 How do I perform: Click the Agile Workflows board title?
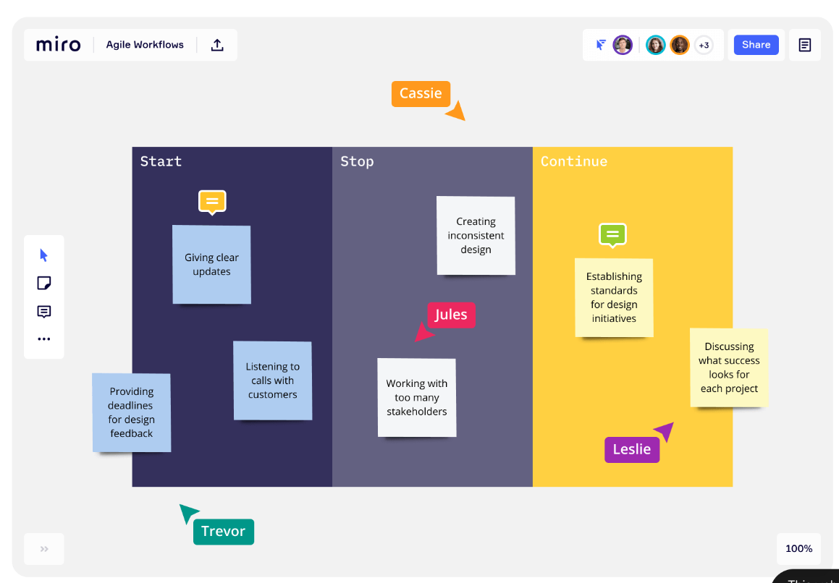click(145, 45)
